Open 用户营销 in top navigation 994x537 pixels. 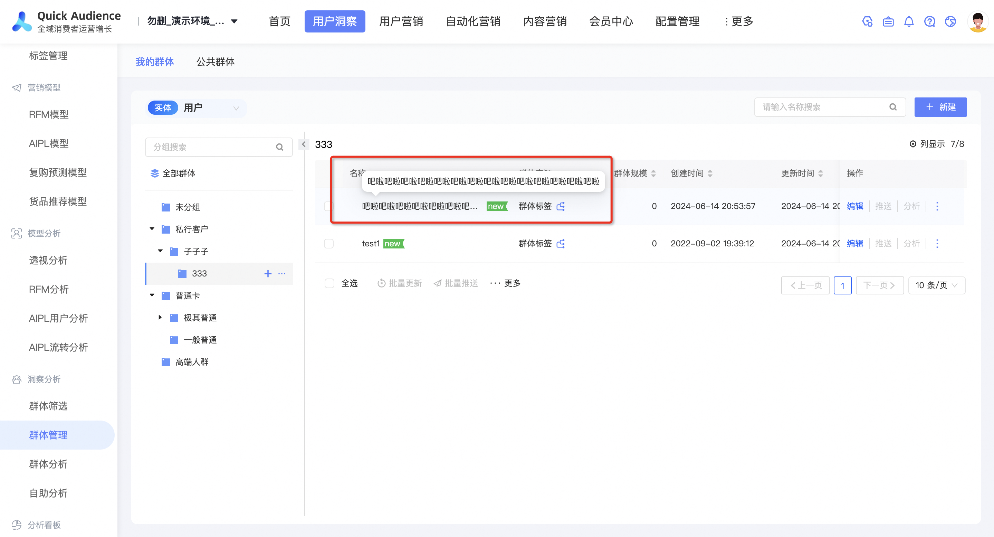click(401, 21)
